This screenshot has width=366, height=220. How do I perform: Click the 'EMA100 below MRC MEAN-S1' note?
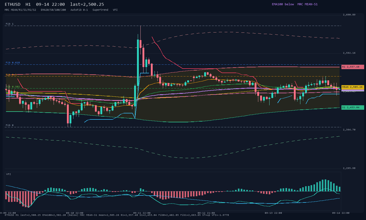point(295,4)
